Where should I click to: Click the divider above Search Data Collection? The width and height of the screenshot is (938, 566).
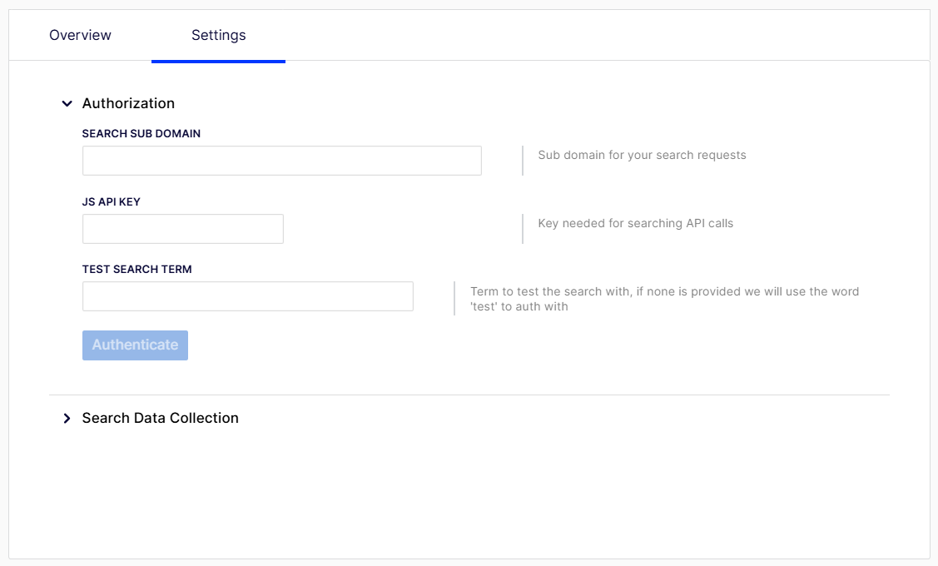coord(469,395)
